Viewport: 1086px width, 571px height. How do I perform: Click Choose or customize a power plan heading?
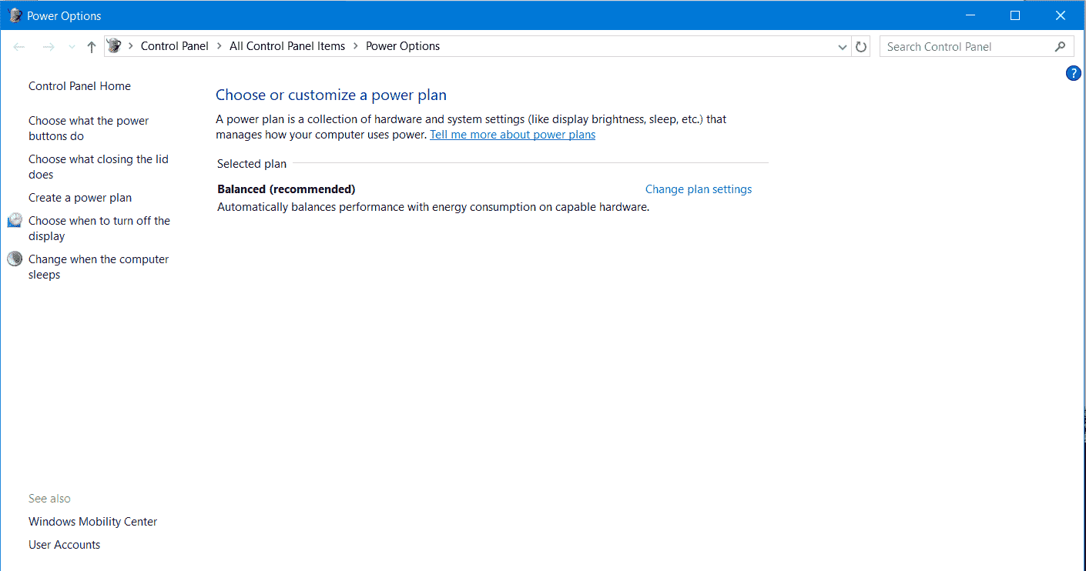point(331,95)
